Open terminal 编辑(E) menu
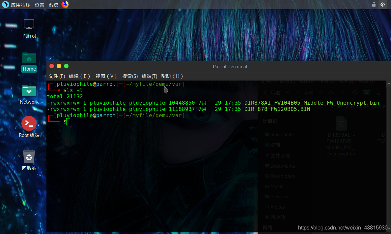Image resolution: width=391 pixels, height=234 pixels. click(79, 76)
